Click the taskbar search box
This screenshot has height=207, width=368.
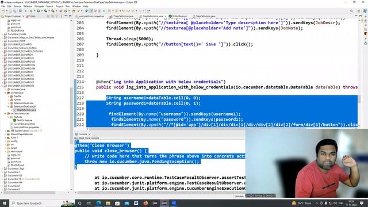click(42, 203)
